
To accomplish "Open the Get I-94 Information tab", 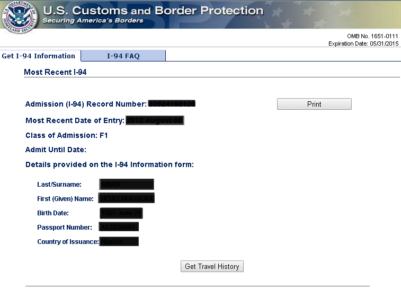I will click(39, 56).
